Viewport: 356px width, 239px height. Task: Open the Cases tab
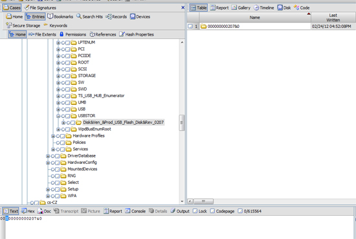tap(12, 8)
